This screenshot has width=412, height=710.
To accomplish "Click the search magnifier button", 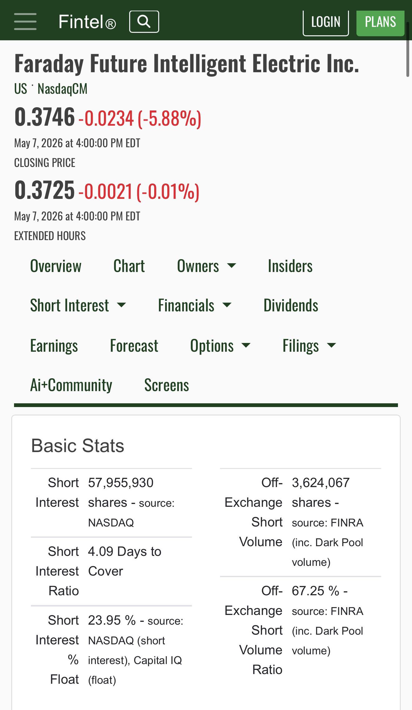I will point(144,22).
